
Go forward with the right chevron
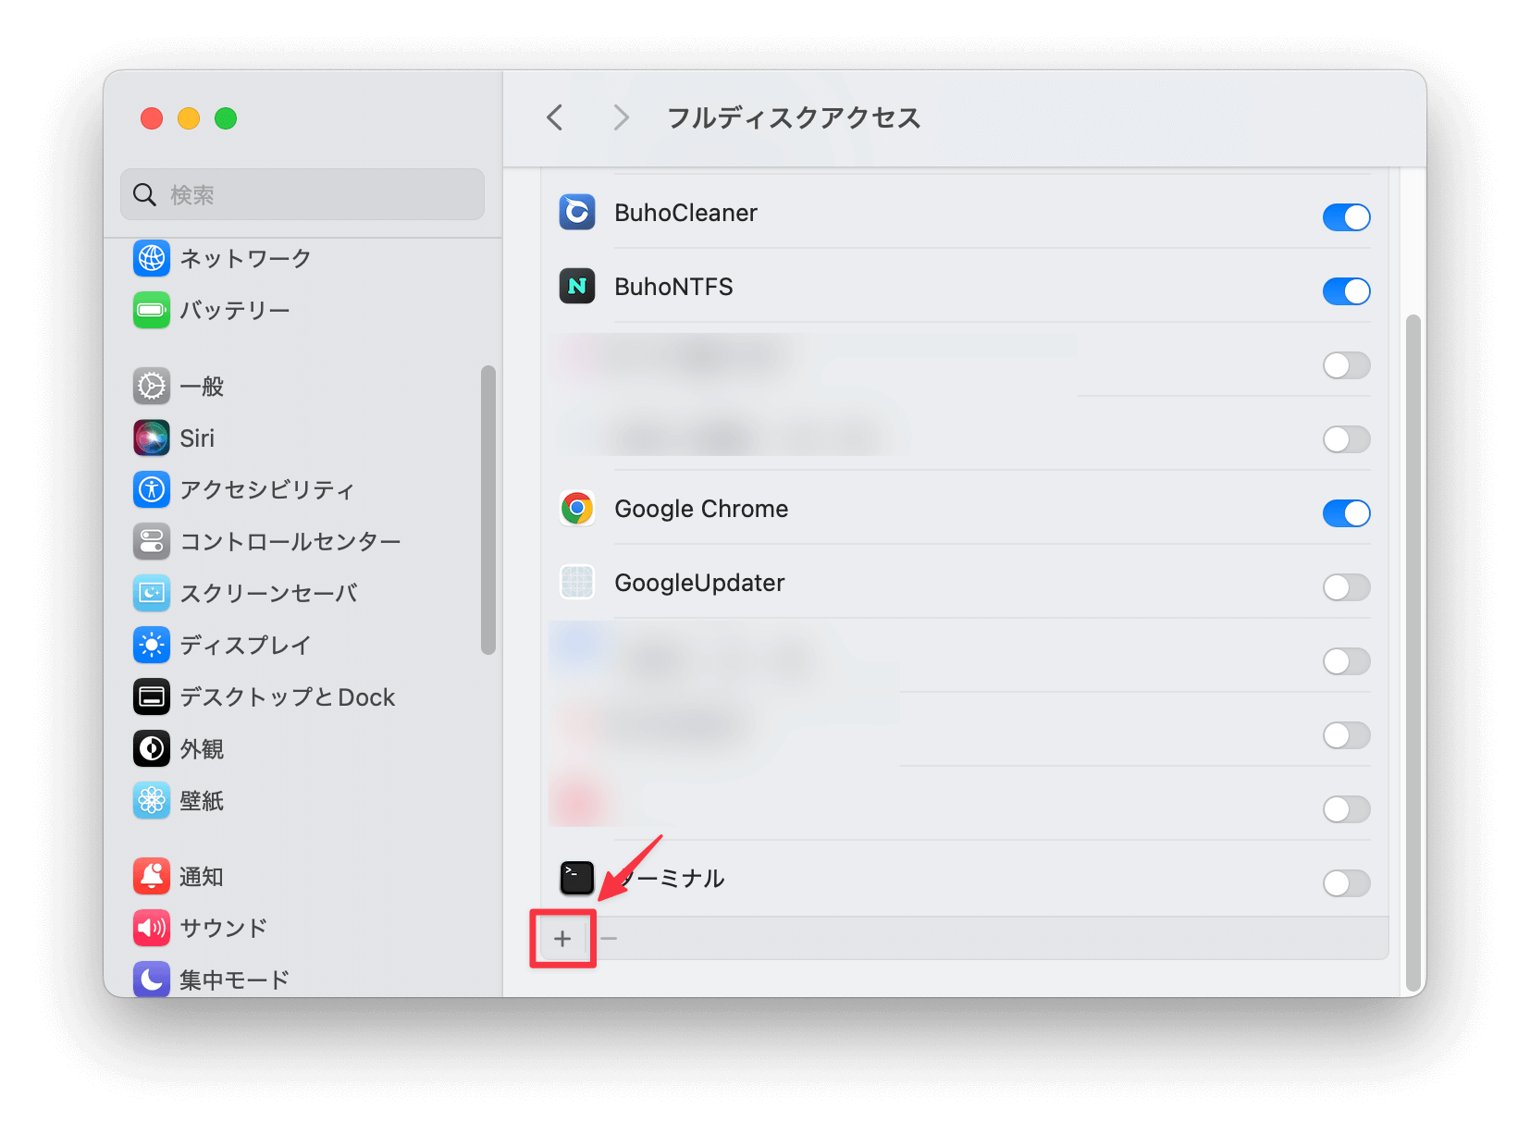[621, 117]
